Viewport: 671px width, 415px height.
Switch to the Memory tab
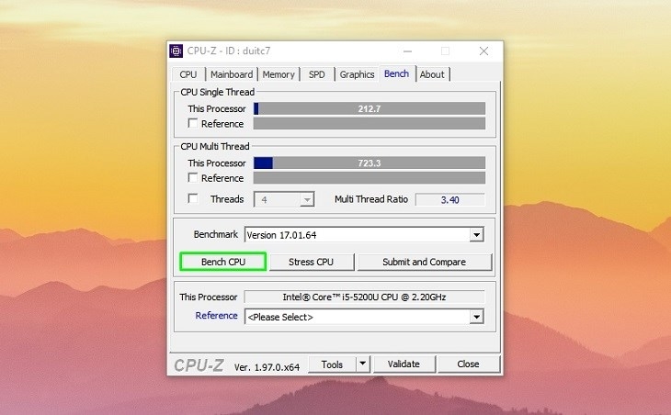(x=279, y=74)
